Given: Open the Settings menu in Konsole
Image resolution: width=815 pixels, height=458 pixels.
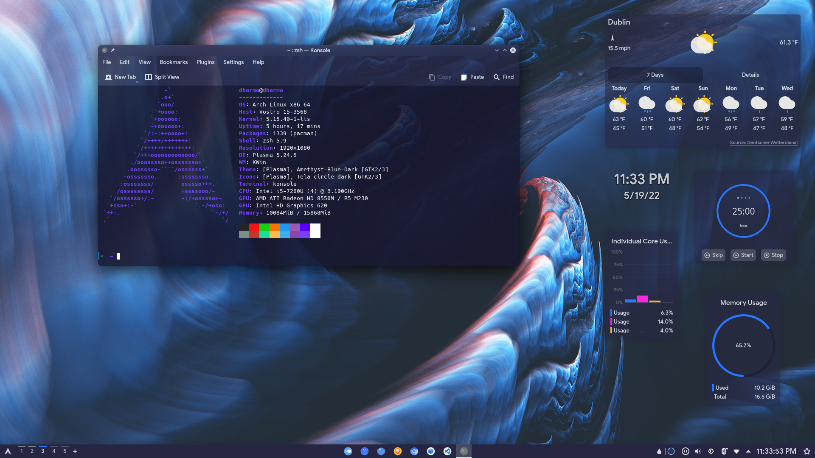Looking at the screenshot, I should [233, 62].
